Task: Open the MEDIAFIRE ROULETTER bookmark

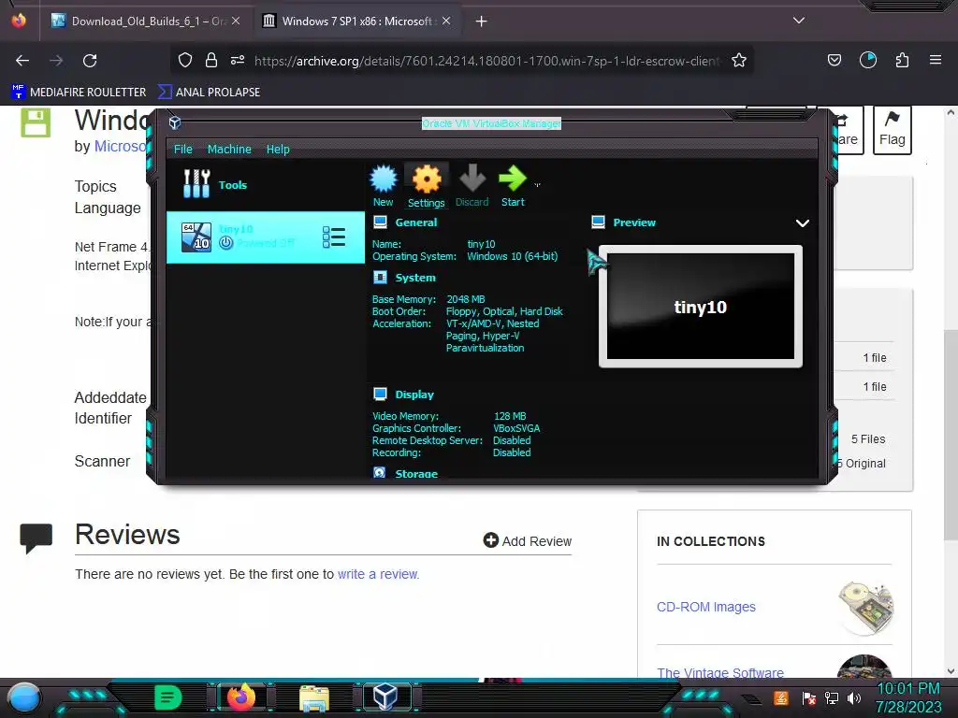Action: [79, 93]
